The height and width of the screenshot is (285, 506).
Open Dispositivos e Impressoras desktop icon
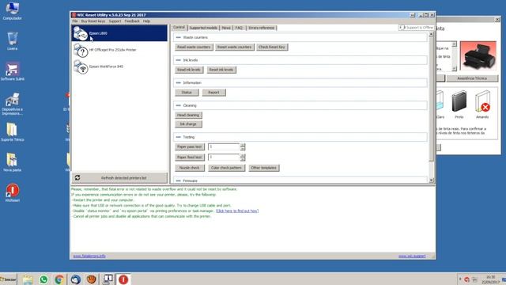13,104
